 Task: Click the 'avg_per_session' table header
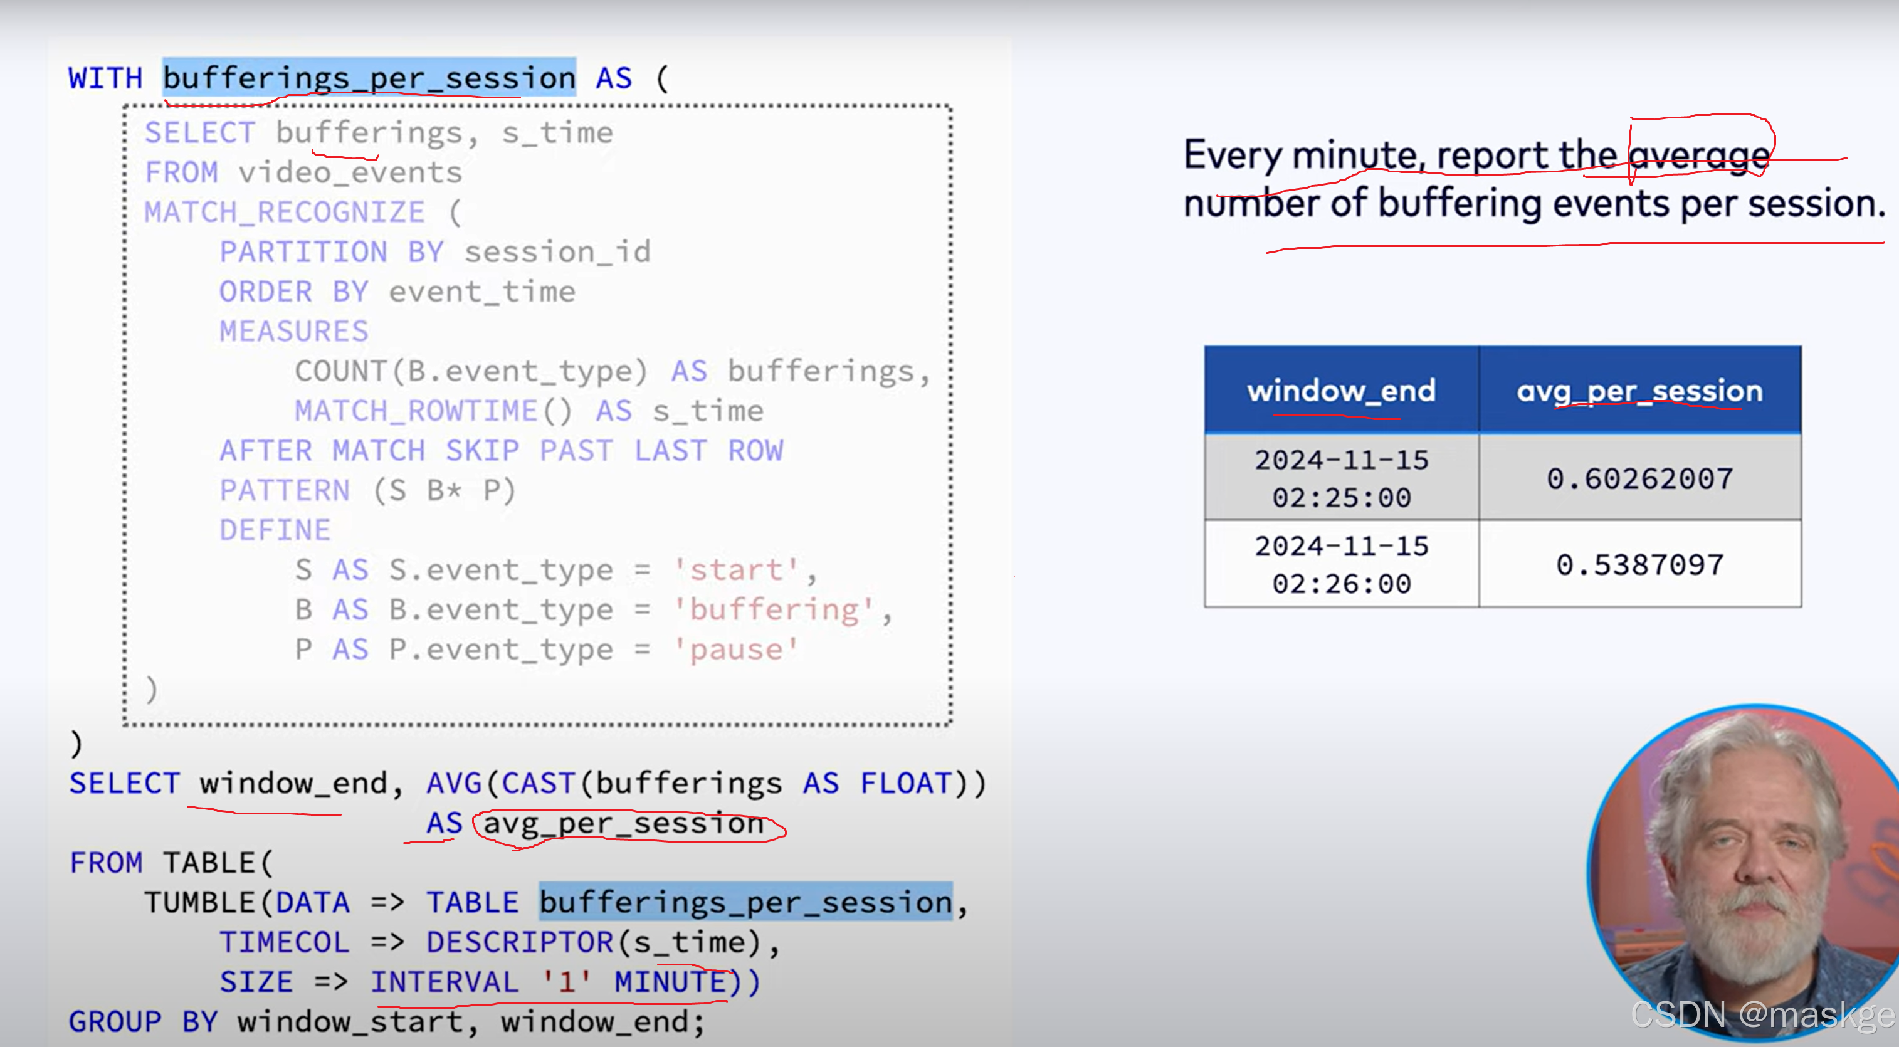point(1639,390)
